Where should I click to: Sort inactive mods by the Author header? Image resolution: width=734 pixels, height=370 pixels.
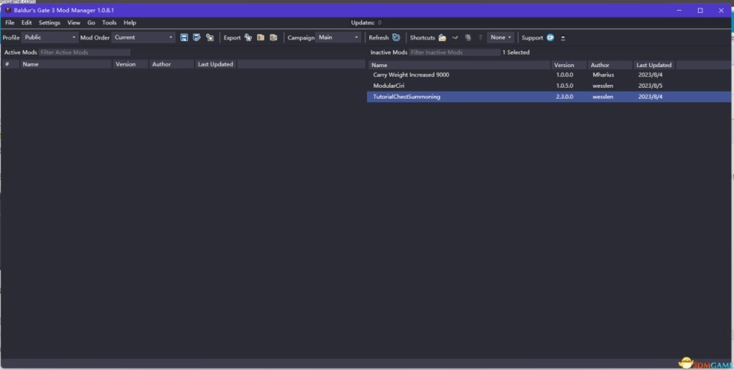[610, 65]
